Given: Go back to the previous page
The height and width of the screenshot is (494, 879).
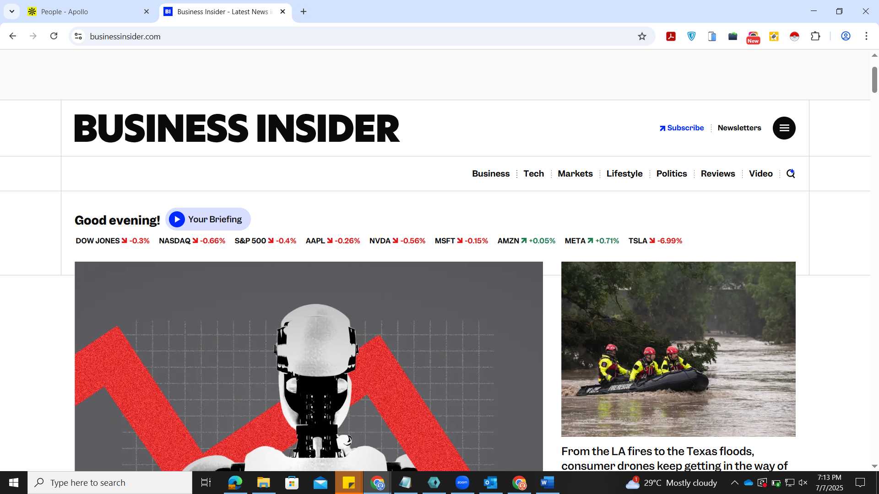Looking at the screenshot, I should 13,36.
